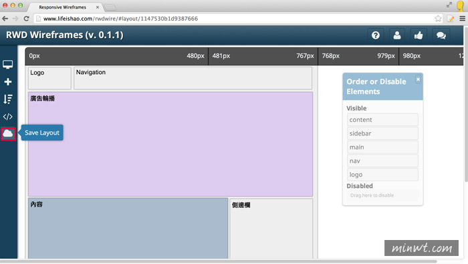Select the content item in Visible list
The height and width of the screenshot is (264, 468).
pyautogui.click(x=382, y=119)
